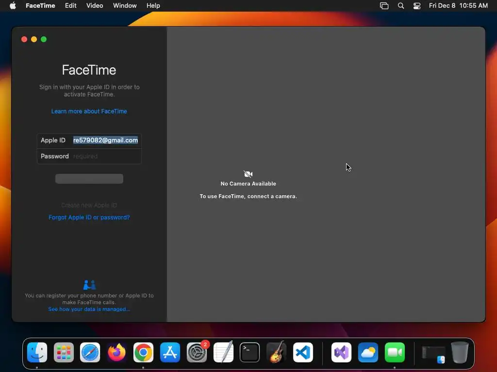The image size is (497, 372).
Task: Click the No Camera Available text
Action: click(248, 184)
